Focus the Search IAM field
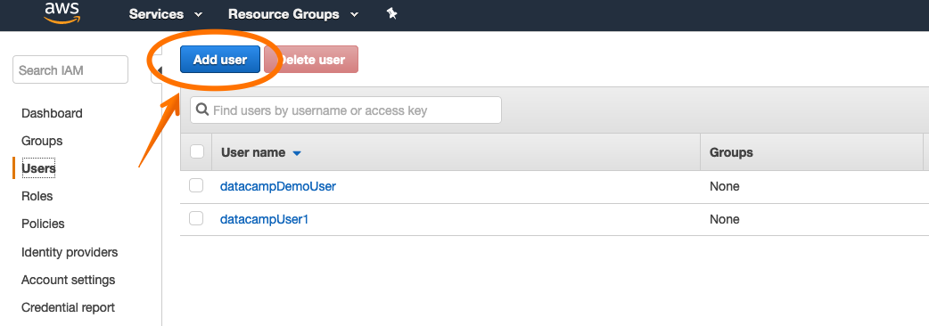Screen dimensions: 929x326 point(70,69)
